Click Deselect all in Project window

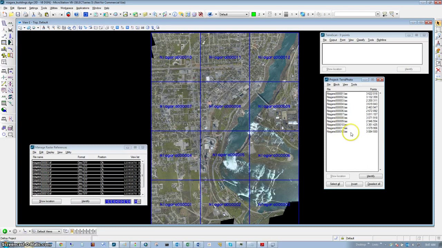pos(374,184)
